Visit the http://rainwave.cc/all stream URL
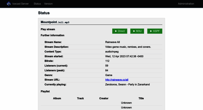The height and width of the screenshot is (110, 203). (117, 80)
